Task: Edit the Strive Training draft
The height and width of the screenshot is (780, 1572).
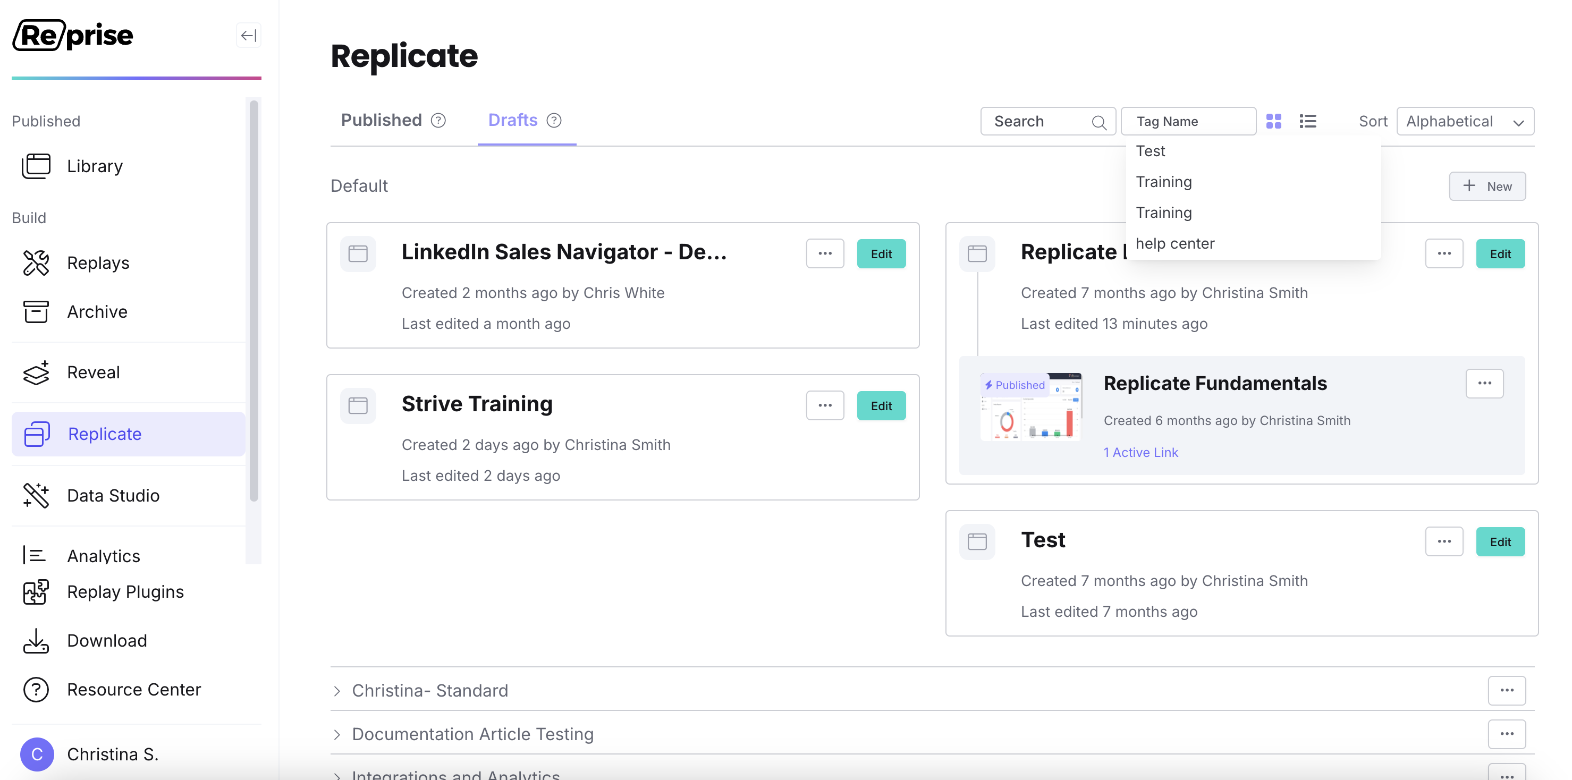Action: [x=881, y=405]
